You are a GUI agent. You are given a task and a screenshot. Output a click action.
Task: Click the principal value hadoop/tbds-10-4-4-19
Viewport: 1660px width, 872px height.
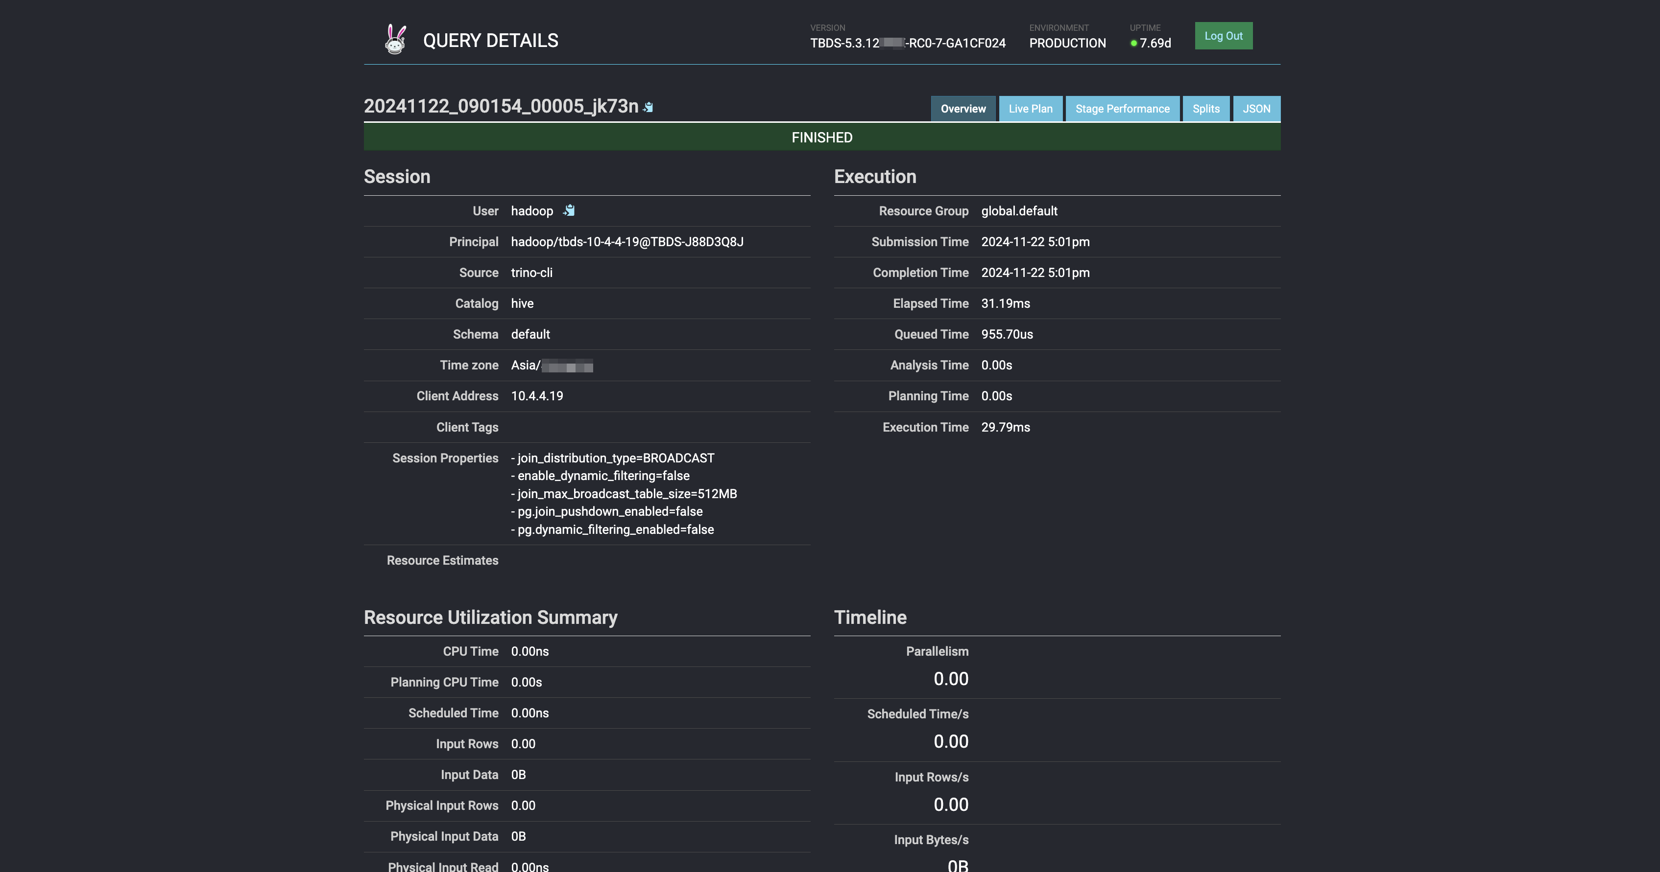[x=626, y=242]
